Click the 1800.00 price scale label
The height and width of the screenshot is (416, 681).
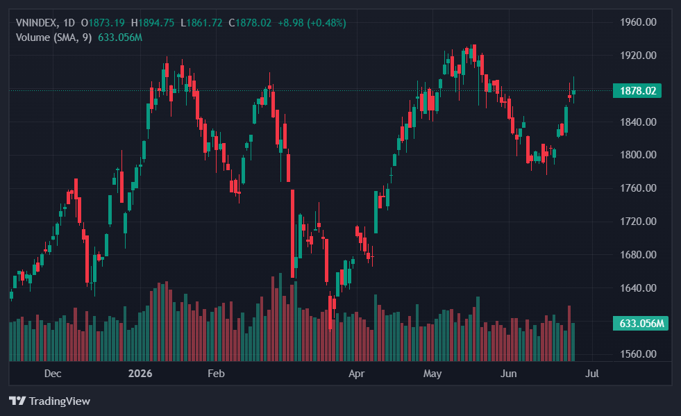click(638, 155)
